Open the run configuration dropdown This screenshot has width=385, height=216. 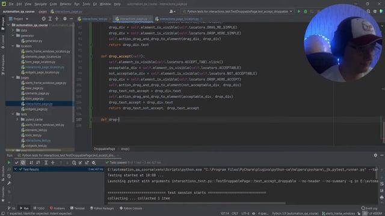click(x=238, y=11)
